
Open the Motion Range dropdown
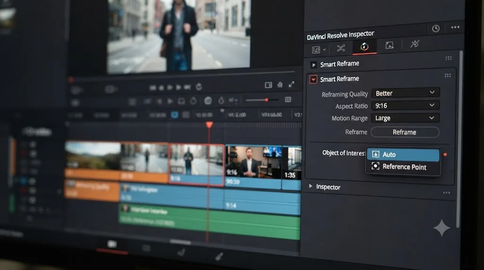point(405,118)
